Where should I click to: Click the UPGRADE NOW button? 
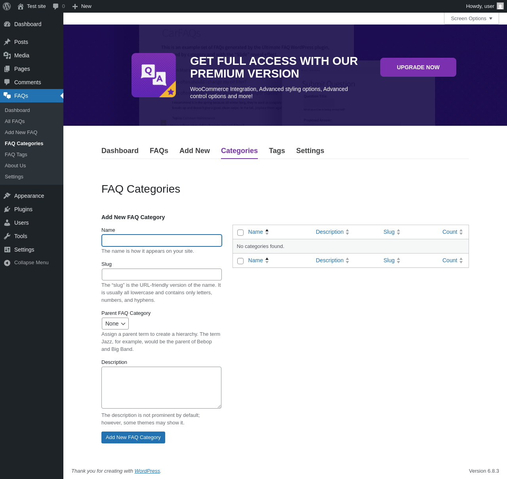(418, 67)
